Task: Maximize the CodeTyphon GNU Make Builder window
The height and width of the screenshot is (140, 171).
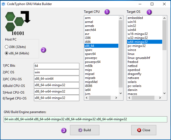Action: (x=152, y=4)
